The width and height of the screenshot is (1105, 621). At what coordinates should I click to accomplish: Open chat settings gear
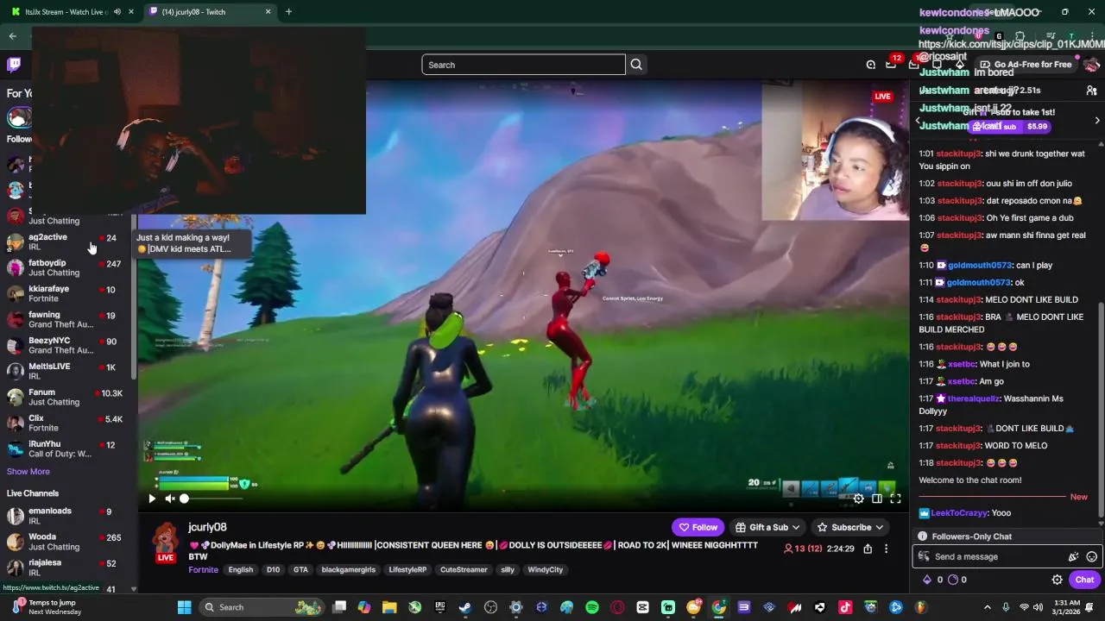pos(1058,580)
